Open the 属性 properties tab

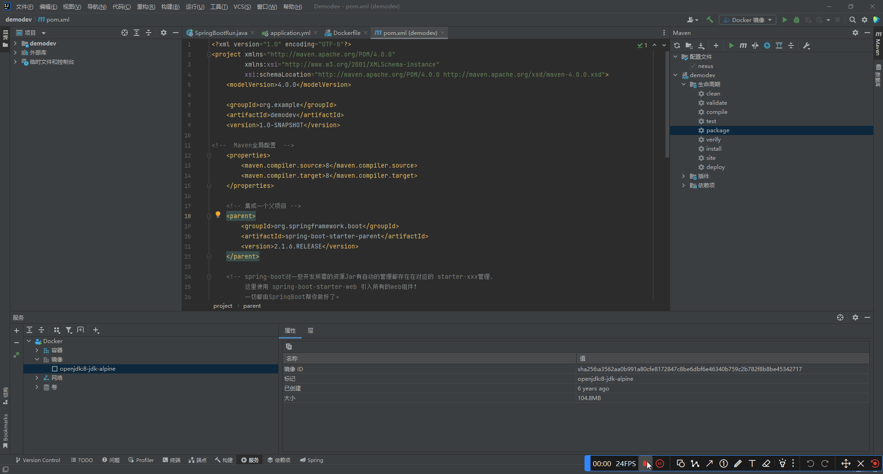290,331
